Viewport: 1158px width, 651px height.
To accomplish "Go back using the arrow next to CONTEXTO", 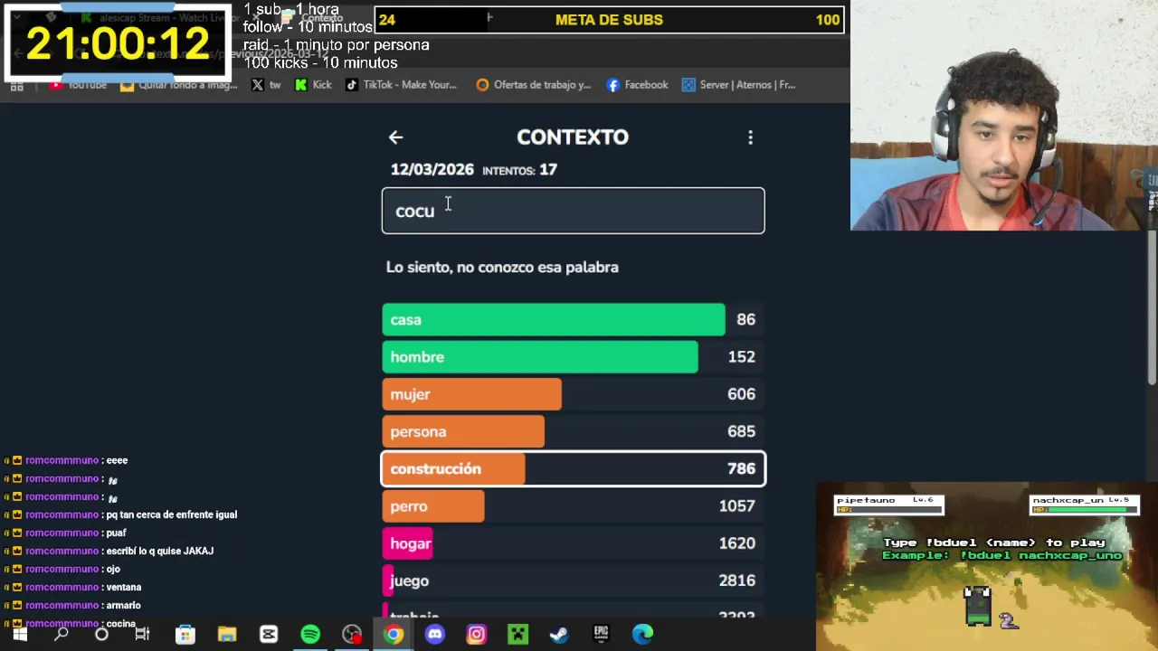I will (395, 137).
